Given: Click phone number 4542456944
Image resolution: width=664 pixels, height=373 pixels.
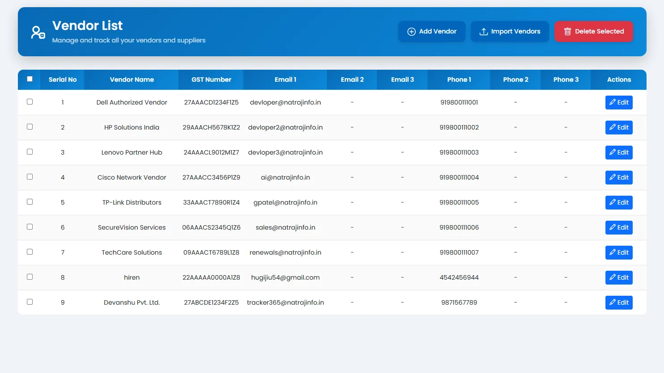Looking at the screenshot, I should [x=459, y=277].
